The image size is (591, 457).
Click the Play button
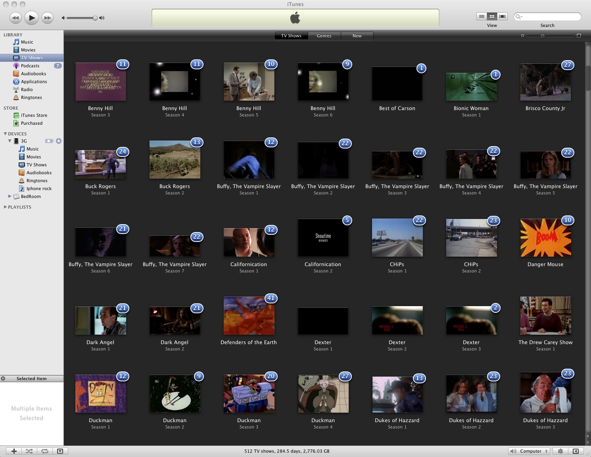[32, 17]
